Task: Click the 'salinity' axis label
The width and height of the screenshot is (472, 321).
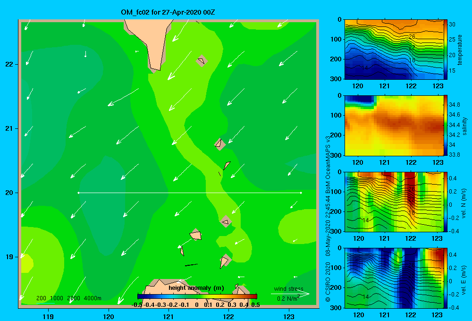Action: 464,126
